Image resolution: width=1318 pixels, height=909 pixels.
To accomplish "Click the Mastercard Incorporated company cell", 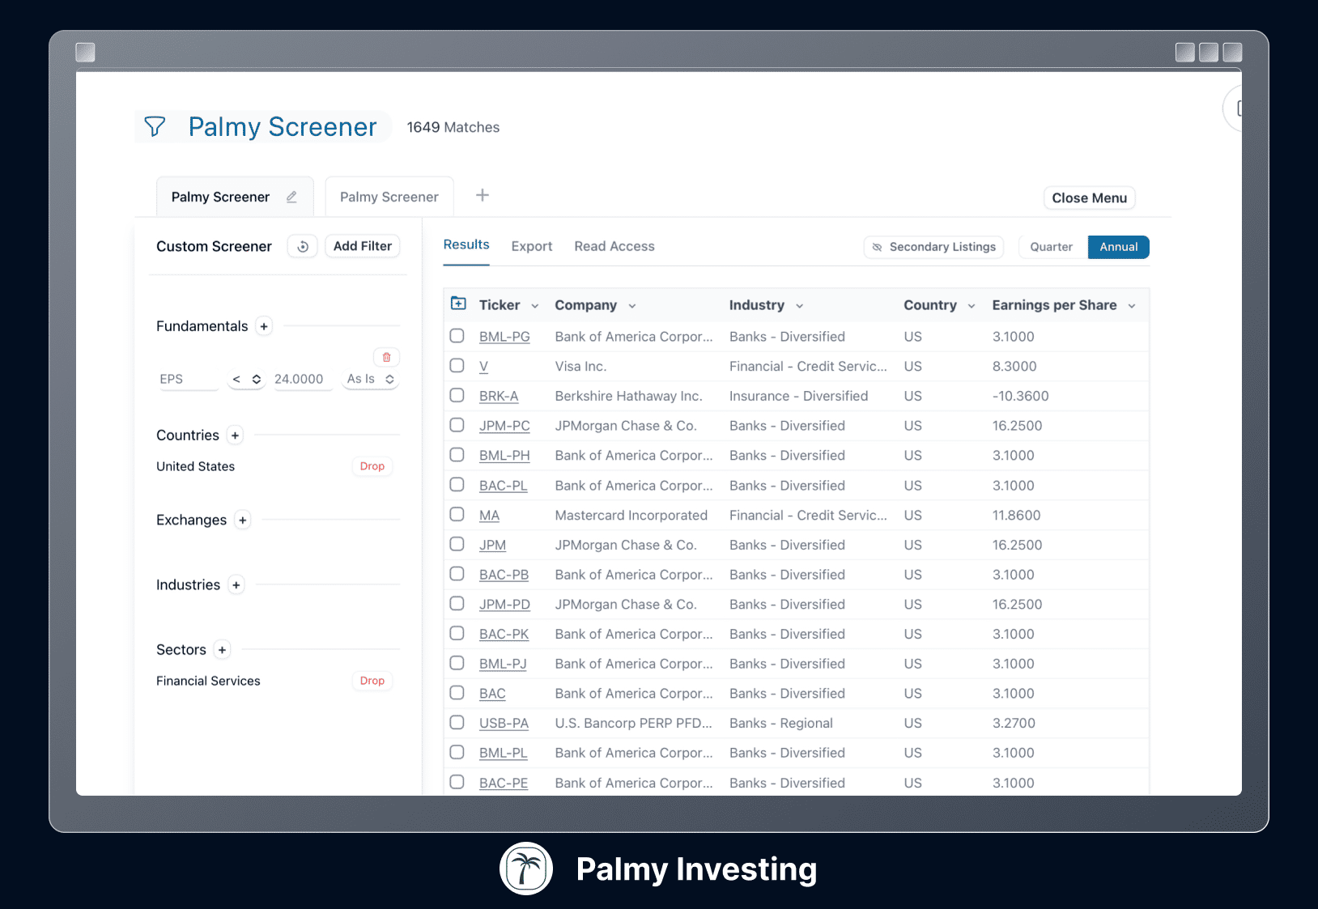I will tap(631, 515).
